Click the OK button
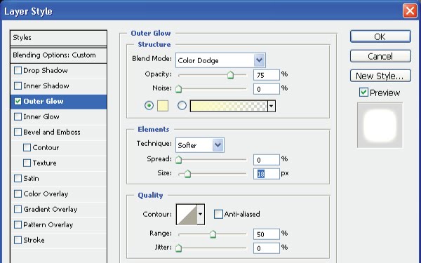The height and width of the screenshot is (263, 421). pos(380,36)
